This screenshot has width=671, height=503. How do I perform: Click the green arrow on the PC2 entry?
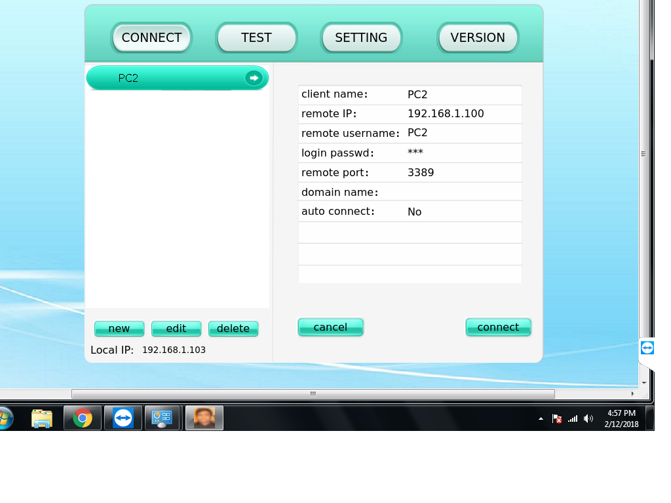click(254, 77)
